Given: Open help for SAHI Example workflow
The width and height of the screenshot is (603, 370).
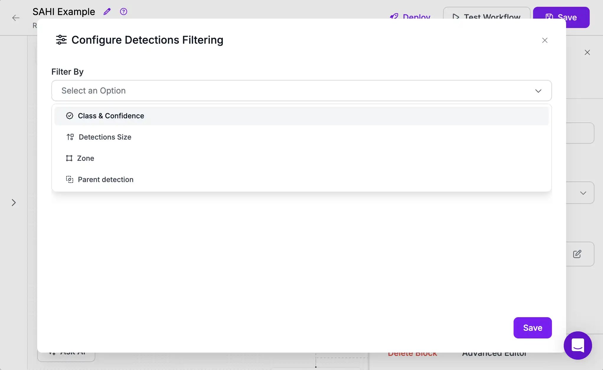Looking at the screenshot, I should [123, 12].
